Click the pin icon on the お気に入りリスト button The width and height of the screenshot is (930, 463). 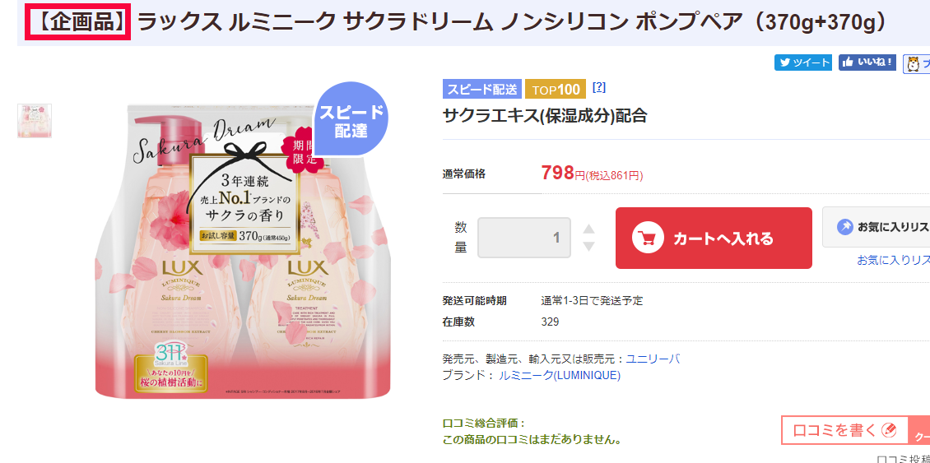pos(844,227)
